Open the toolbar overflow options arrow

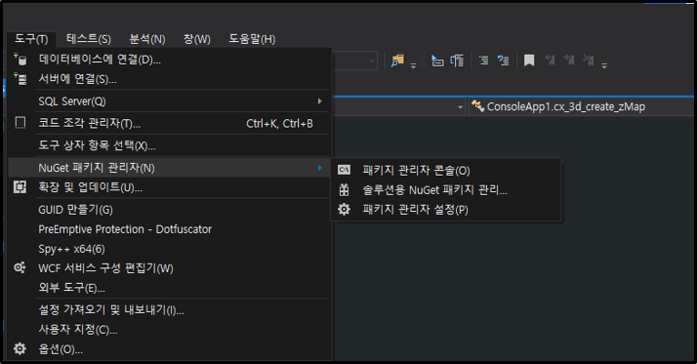[604, 65]
